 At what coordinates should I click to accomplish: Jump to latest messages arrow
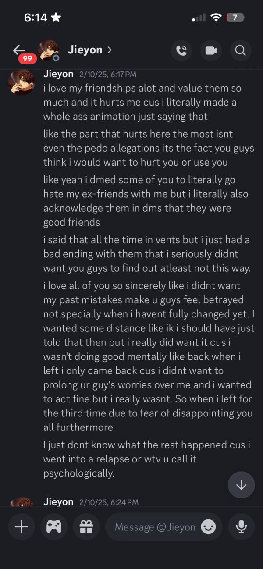tap(241, 485)
